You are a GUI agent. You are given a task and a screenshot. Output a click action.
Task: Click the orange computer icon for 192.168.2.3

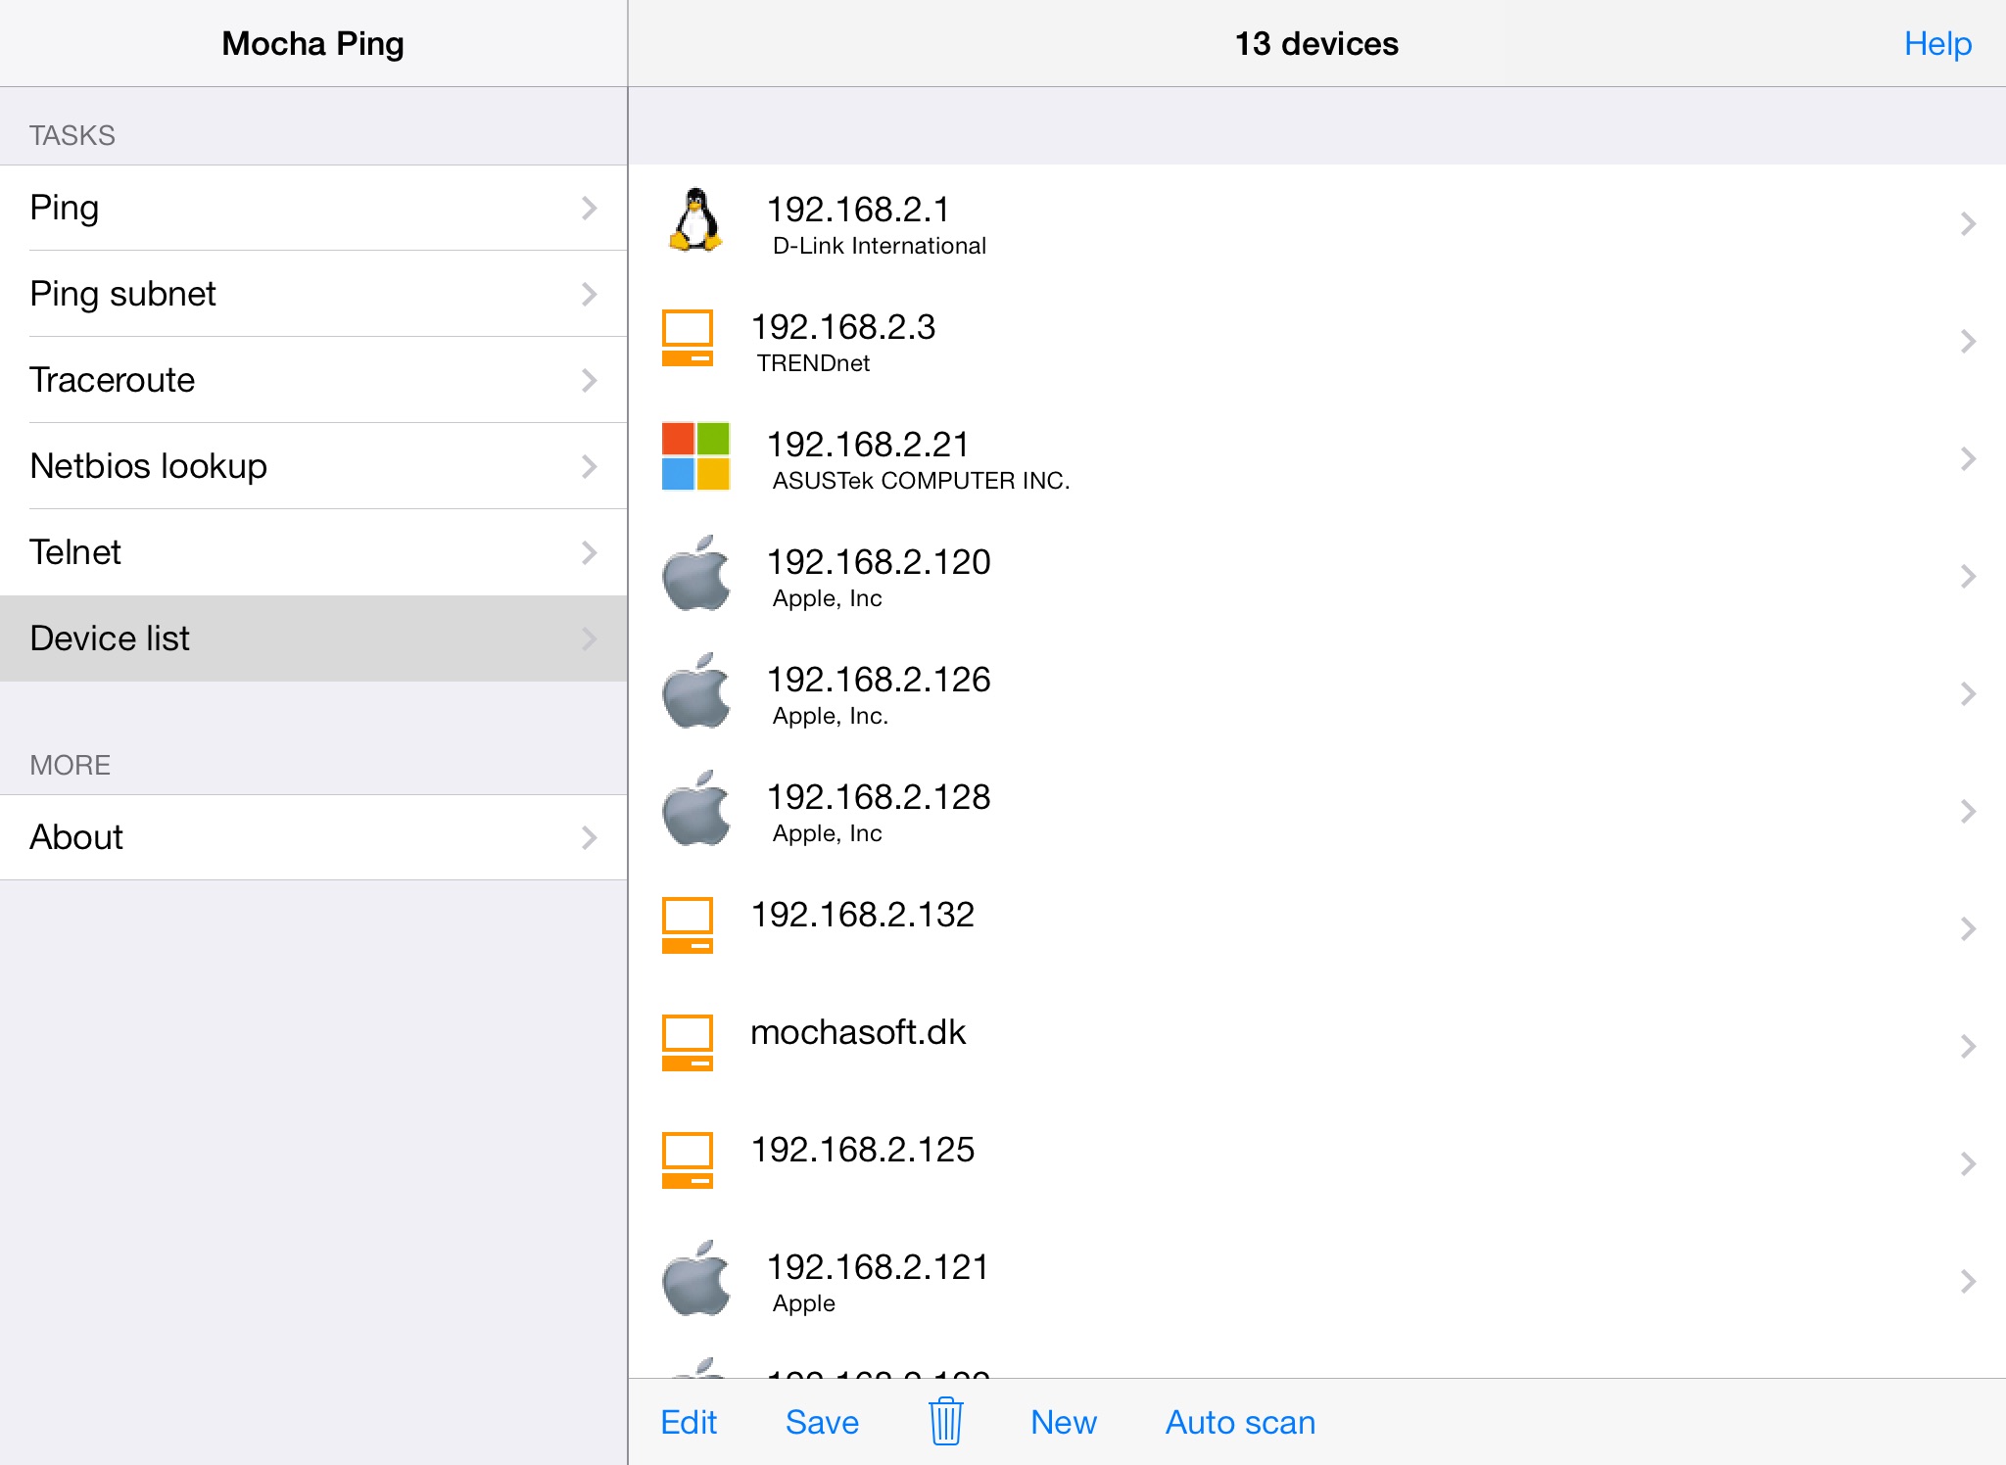pos(688,338)
